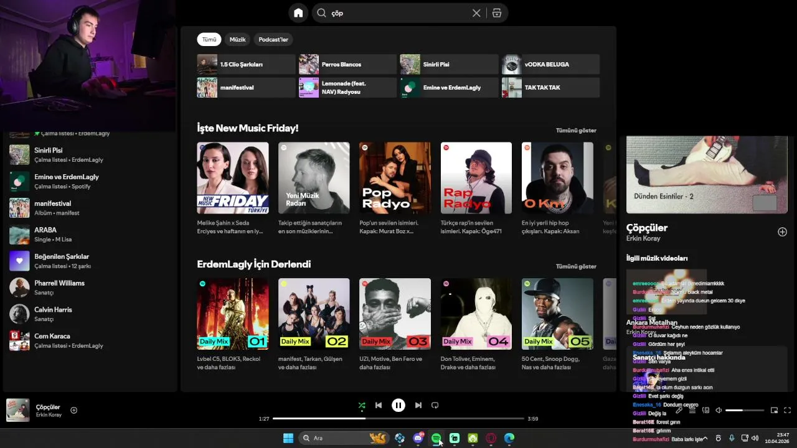Select the Müzik filter chip

pos(237,39)
